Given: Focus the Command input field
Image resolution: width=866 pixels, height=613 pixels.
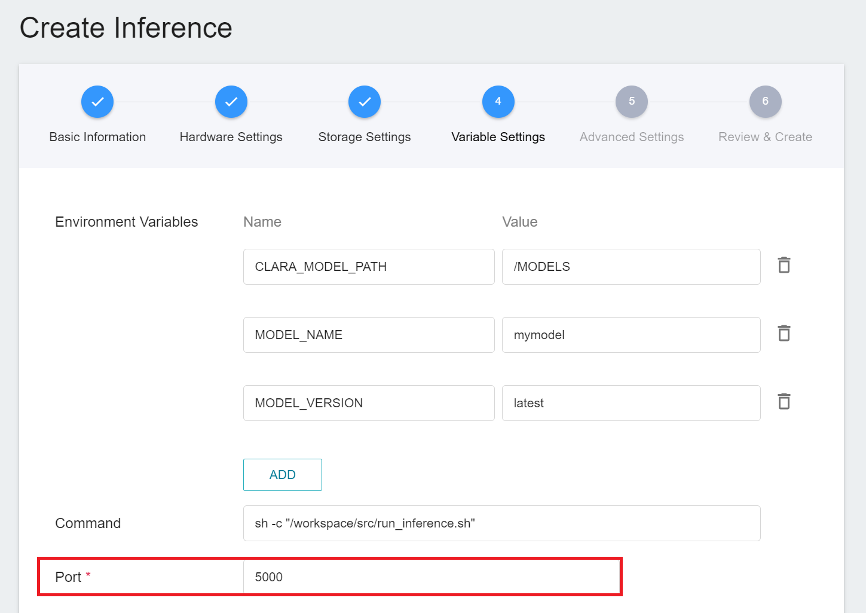Looking at the screenshot, I should pos(501,523).
